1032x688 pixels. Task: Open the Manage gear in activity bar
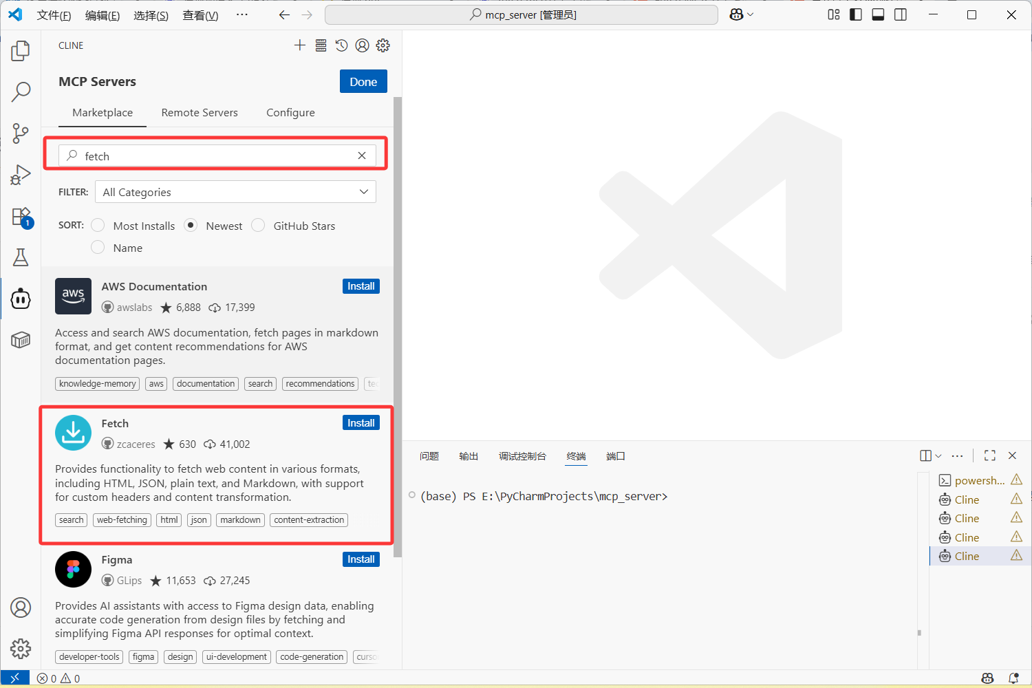pos(21,648)
